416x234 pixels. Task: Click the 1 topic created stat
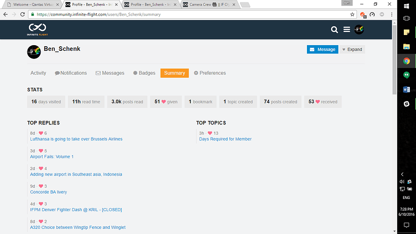(238, 102)
